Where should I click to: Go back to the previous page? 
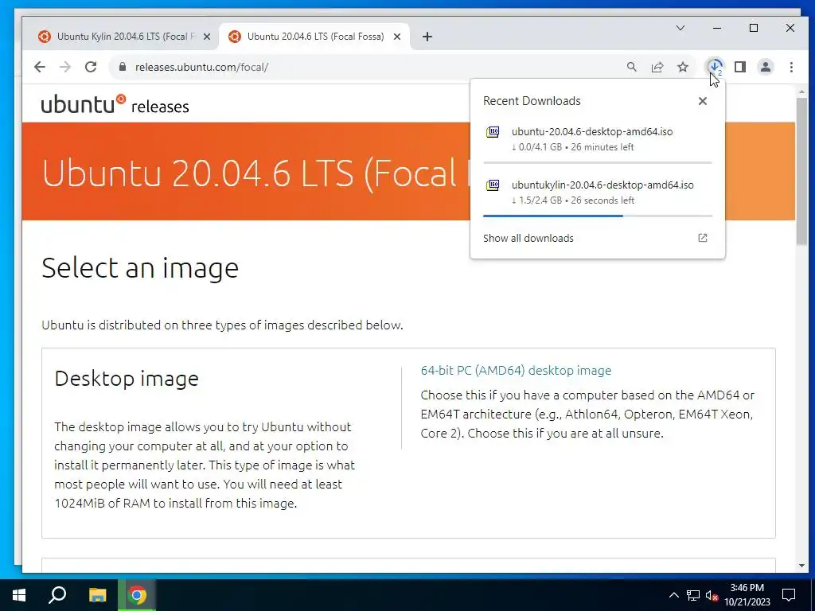[40, 67]
